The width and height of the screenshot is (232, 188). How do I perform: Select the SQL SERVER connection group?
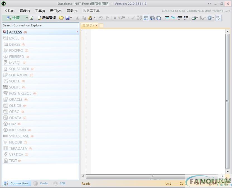click(40, 69)
